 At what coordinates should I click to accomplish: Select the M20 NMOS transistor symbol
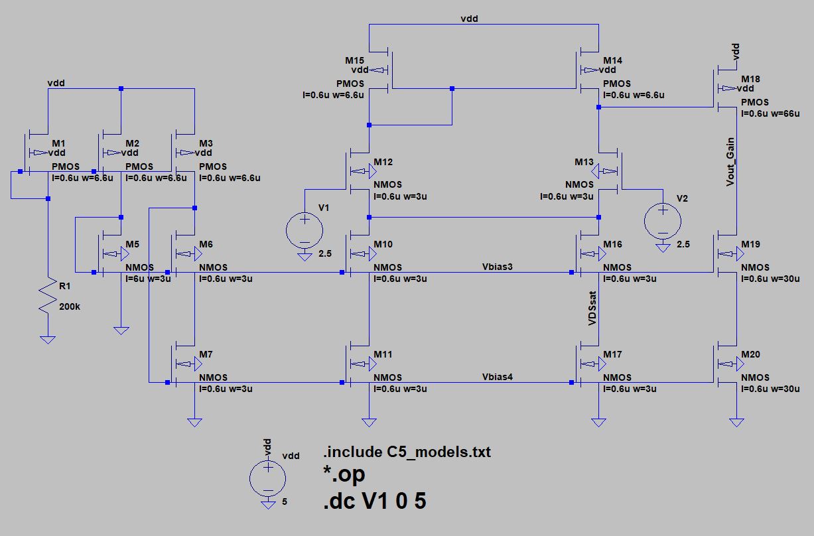coord(727,364)
